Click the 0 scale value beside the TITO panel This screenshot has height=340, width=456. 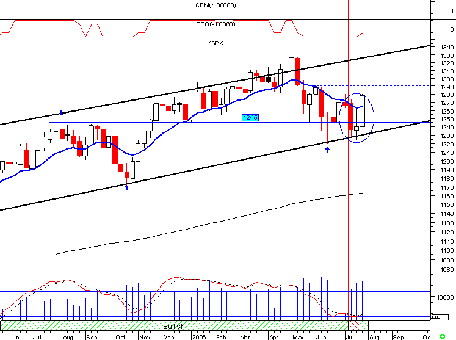point(452,29)
